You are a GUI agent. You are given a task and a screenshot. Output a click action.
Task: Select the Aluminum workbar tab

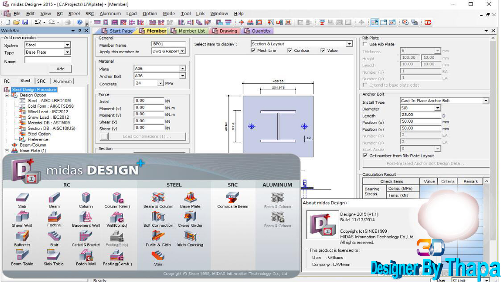coord(62,81)
